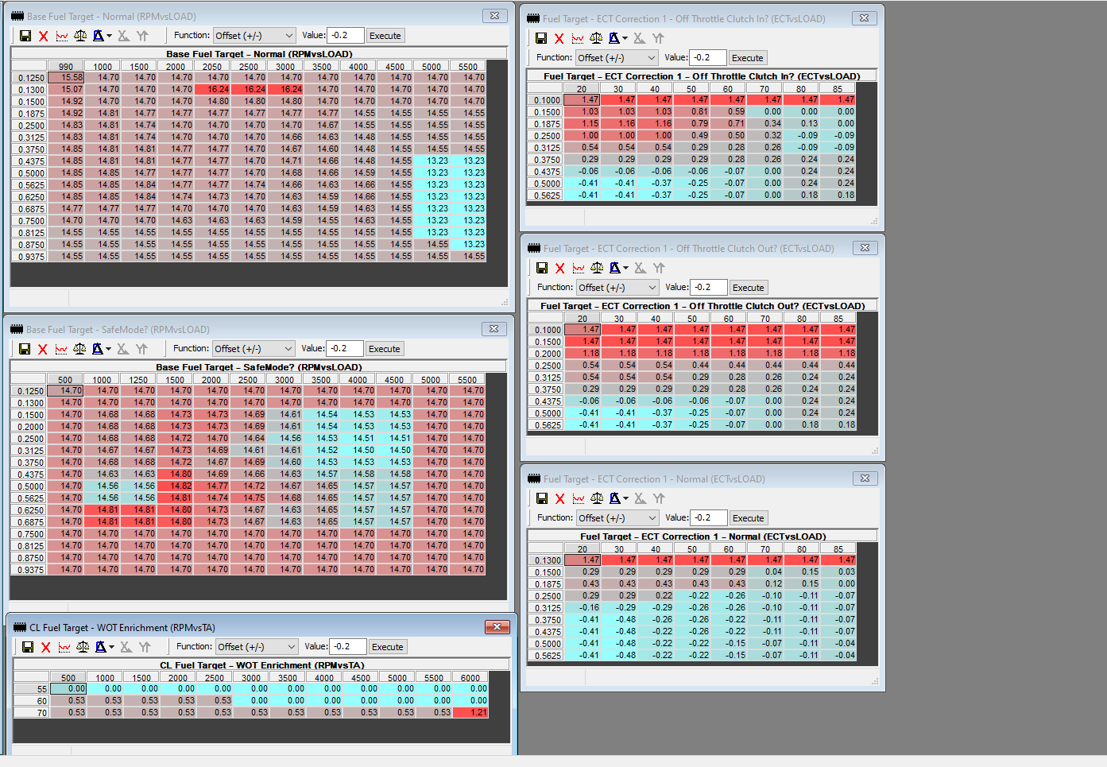Screen dimensions: 1107x767
Task: Select red 1.21 cell in WOT Enrichment table
Action: (x=470, y=713)
